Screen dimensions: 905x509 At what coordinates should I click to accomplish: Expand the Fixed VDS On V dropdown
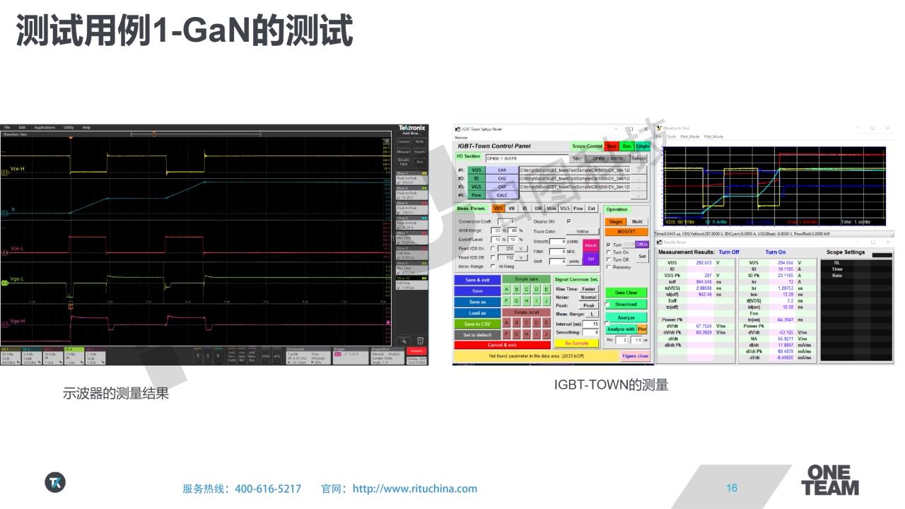521,248
